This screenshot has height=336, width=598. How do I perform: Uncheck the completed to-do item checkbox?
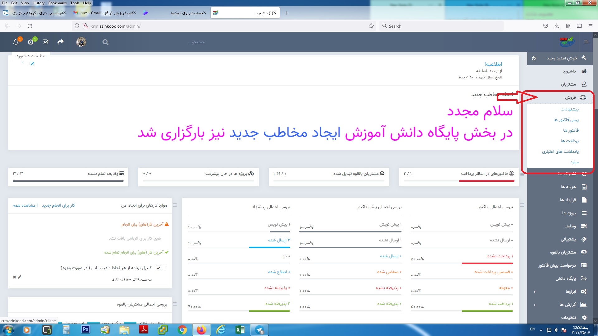tap(158, 268)
